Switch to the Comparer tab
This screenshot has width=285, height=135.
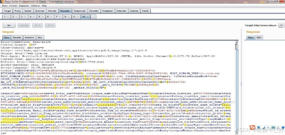[x=107, y=11]
